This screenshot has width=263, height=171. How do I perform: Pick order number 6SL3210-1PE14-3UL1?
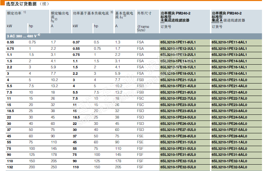tap(178, 61)
